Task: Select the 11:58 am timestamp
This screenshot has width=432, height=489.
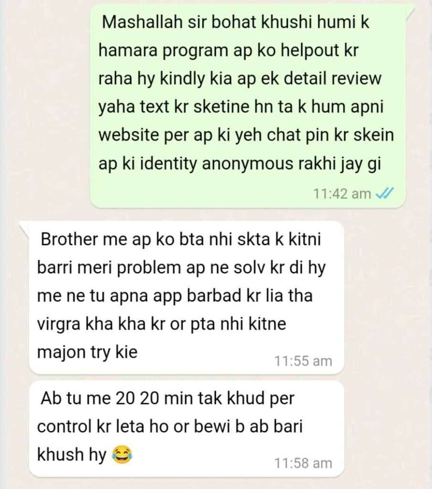Action: (303, 463)
